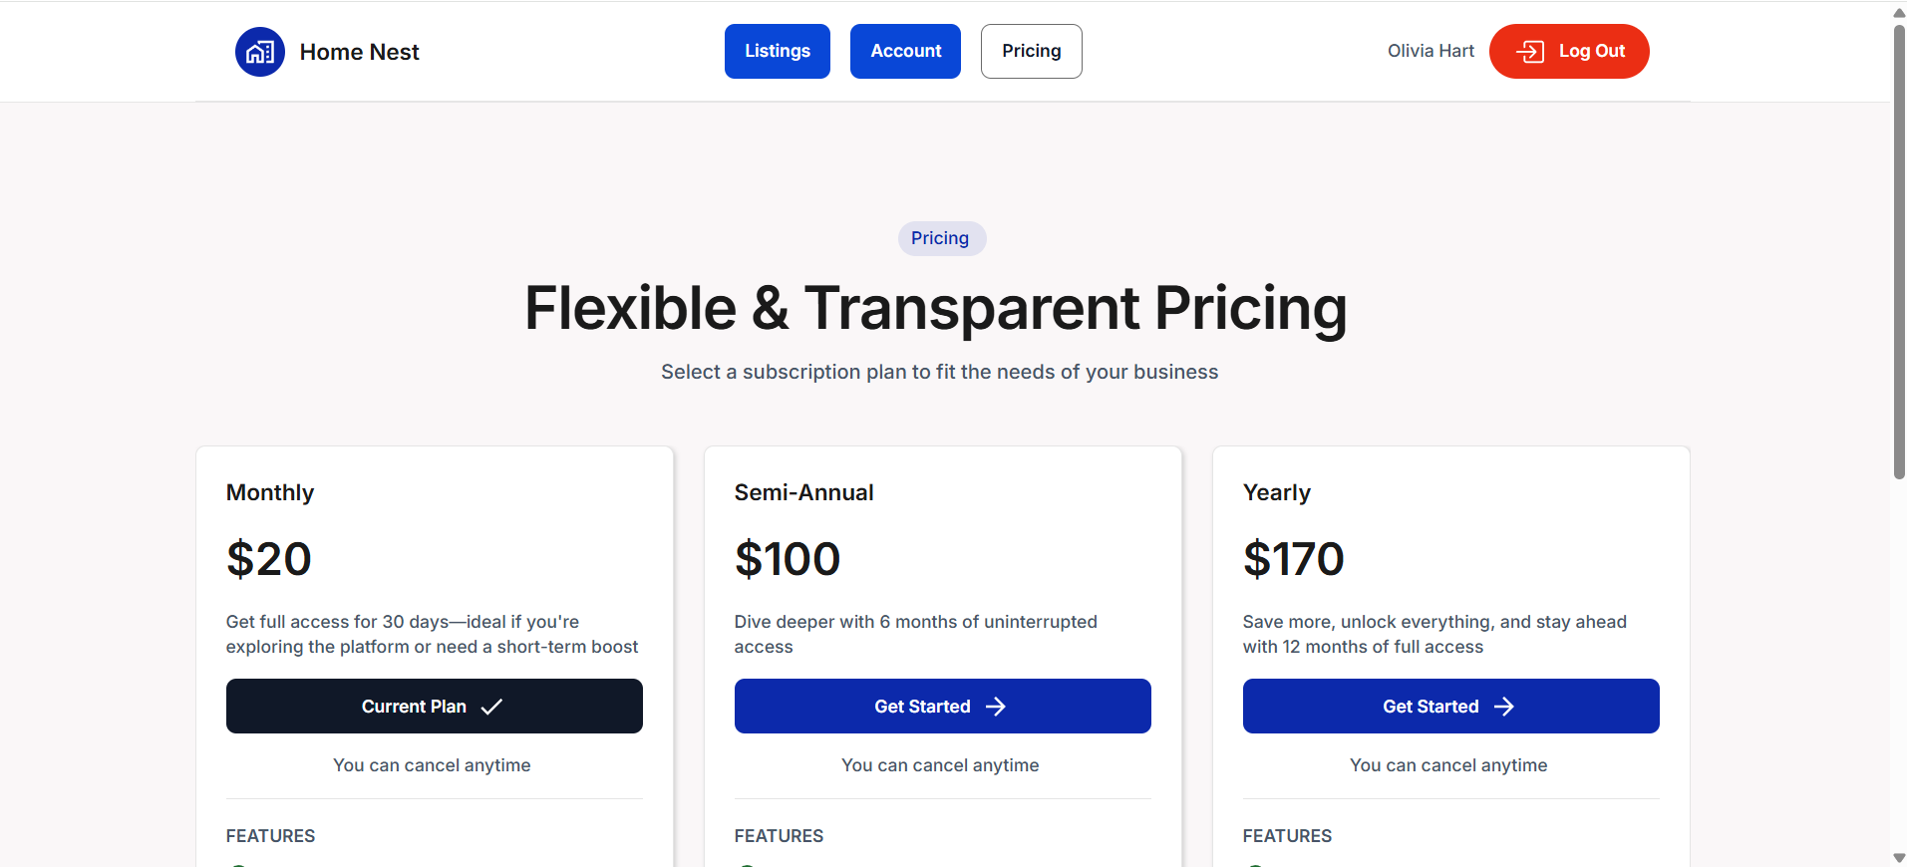Screen dimensions: 1907x867
Task: Click the Current Plan button on Monthly
Action: pyautogui.click(x=435, y=707)
